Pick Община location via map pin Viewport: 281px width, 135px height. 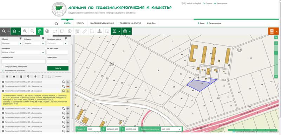[x=43, y=38]
